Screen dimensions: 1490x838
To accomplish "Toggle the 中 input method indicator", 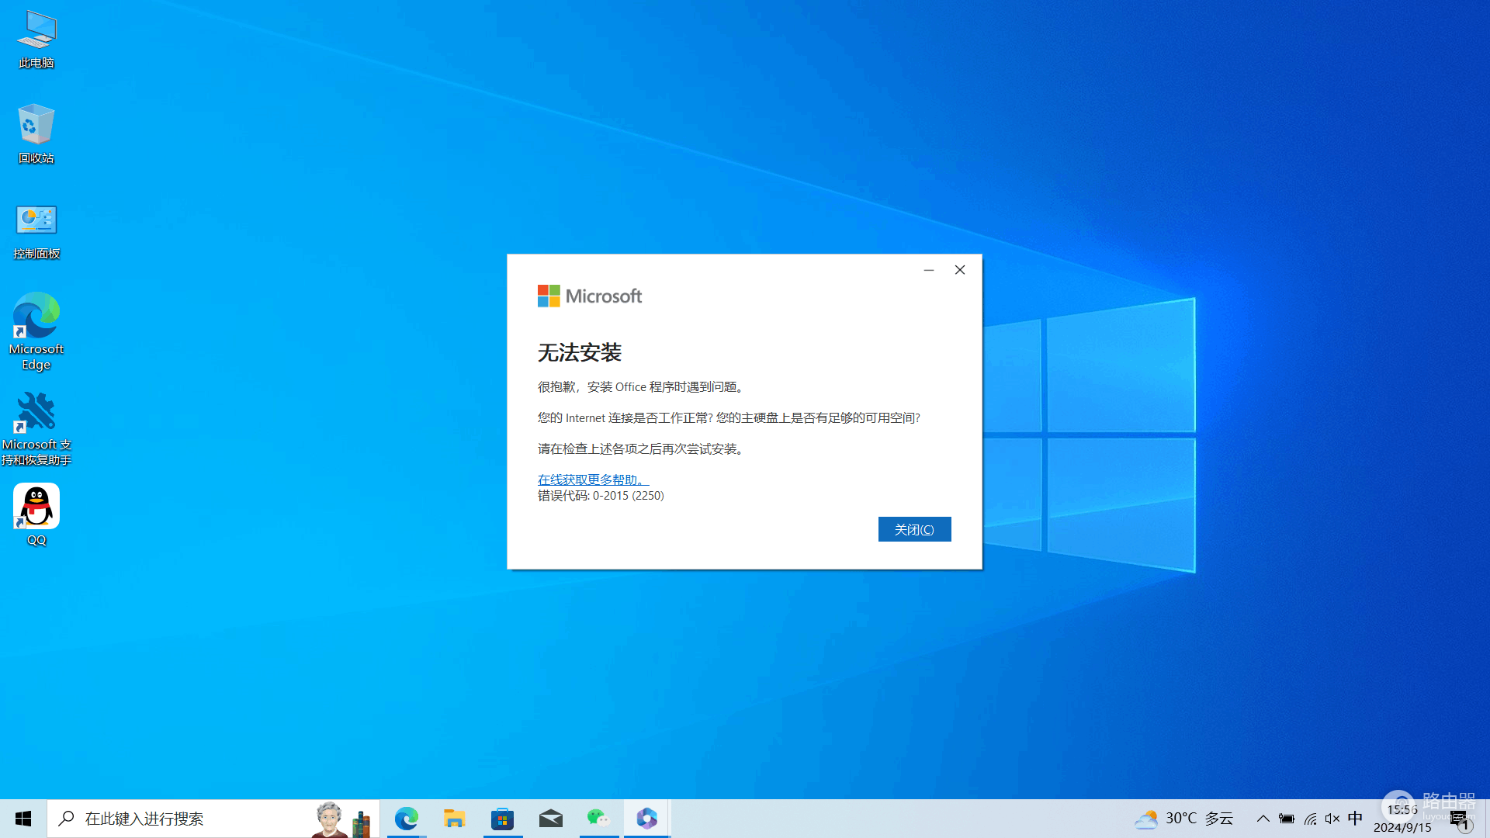I will [1355, 819].
